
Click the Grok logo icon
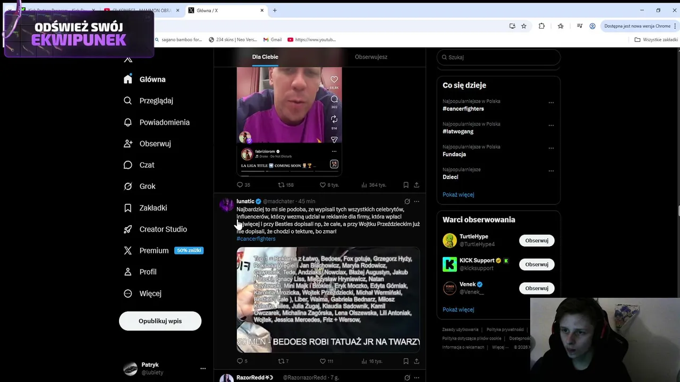pyautogui.click(x=127, y=186)
